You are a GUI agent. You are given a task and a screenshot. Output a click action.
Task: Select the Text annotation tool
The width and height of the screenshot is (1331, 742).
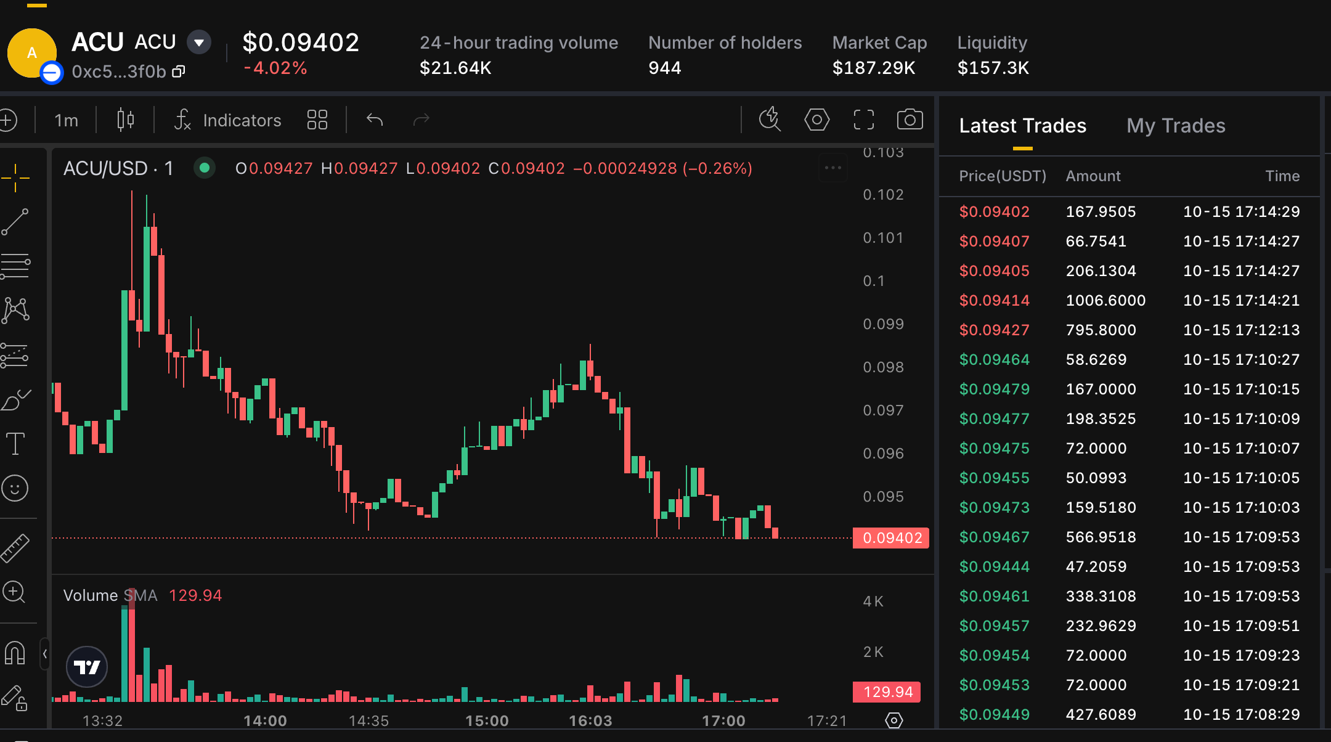click(15, 444)
